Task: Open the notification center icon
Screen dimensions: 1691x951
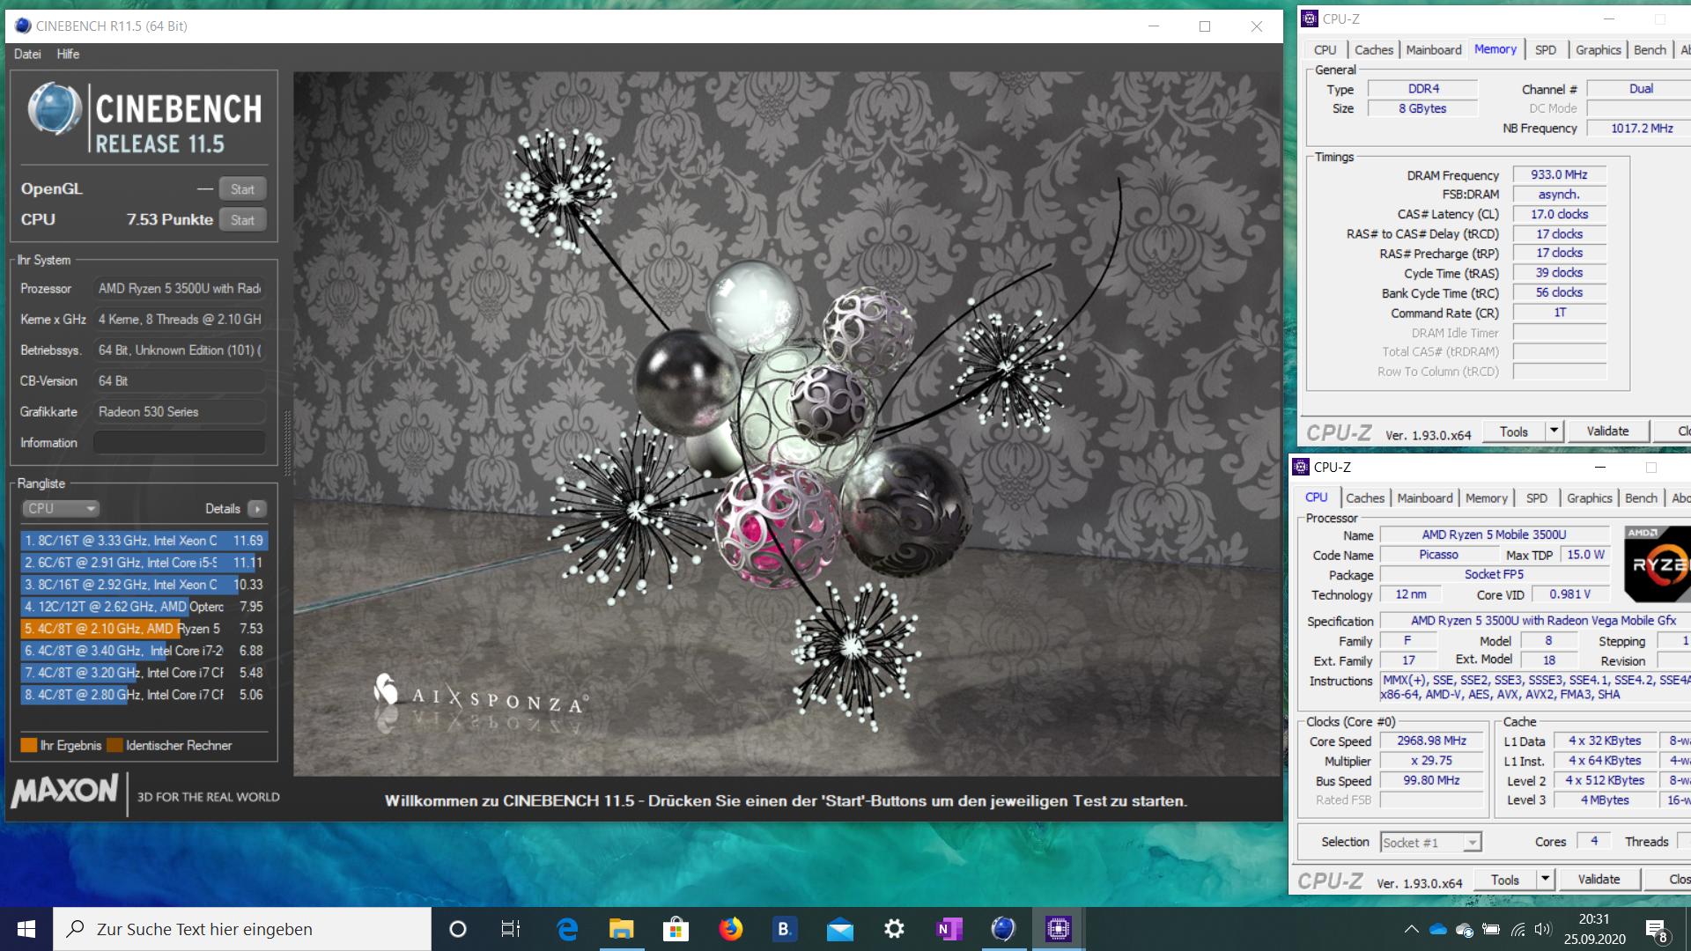Action: point(1657,930)
